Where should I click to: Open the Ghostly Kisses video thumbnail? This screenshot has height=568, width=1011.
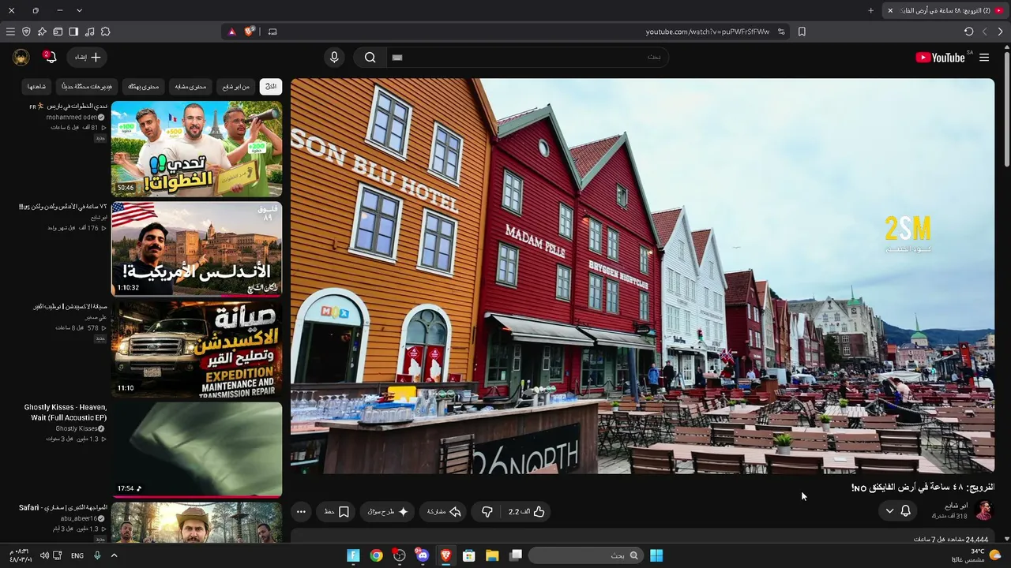point(197,450)
